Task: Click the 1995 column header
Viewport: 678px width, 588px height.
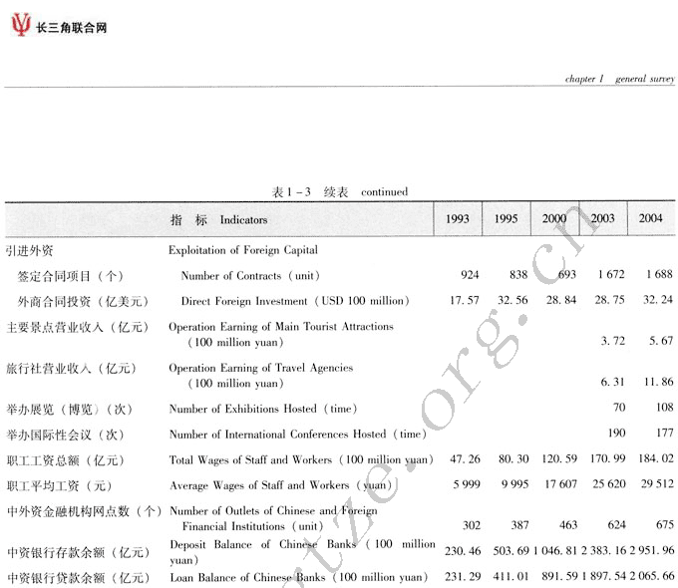Action: (506, 218)
